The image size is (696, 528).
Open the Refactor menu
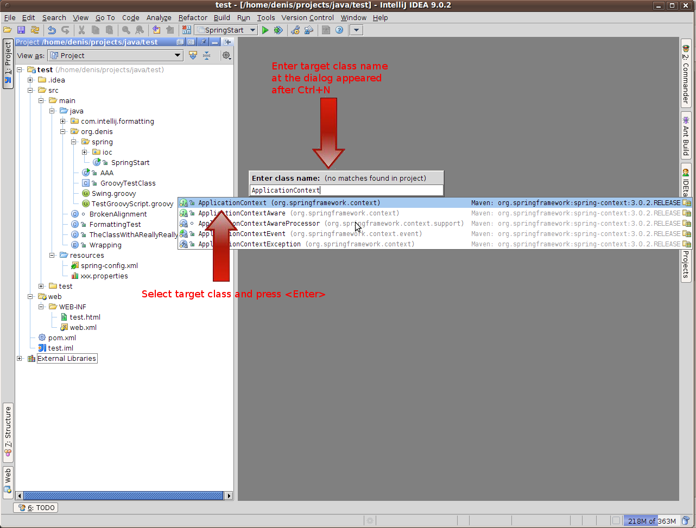(192, 17)
